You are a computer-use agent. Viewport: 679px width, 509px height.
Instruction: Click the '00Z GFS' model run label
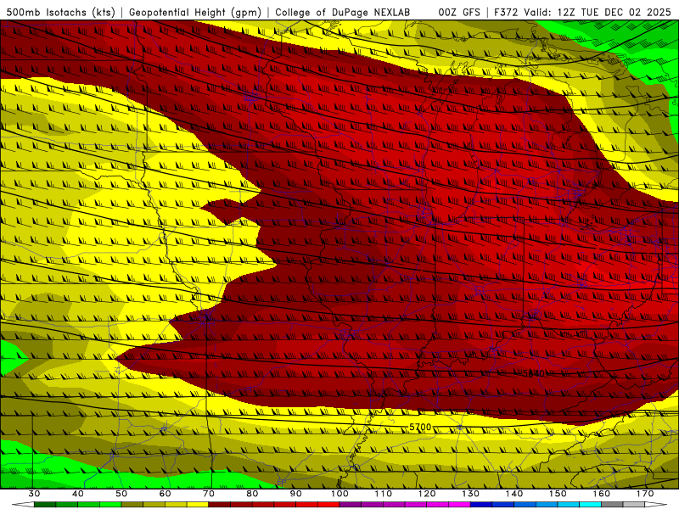click(459, 13)
